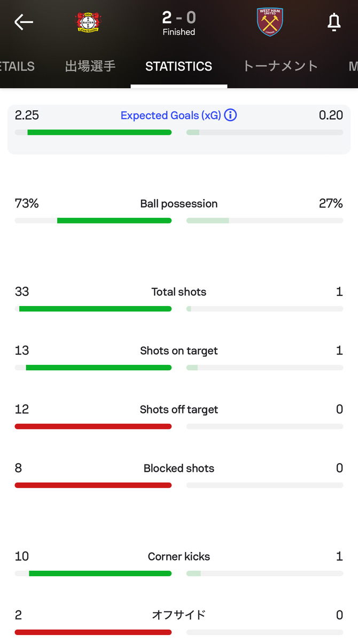The height and width of the screenshot is (643, 358).
Task: Tap the オフサイド stat label
Action: click(x=178, y=615)
